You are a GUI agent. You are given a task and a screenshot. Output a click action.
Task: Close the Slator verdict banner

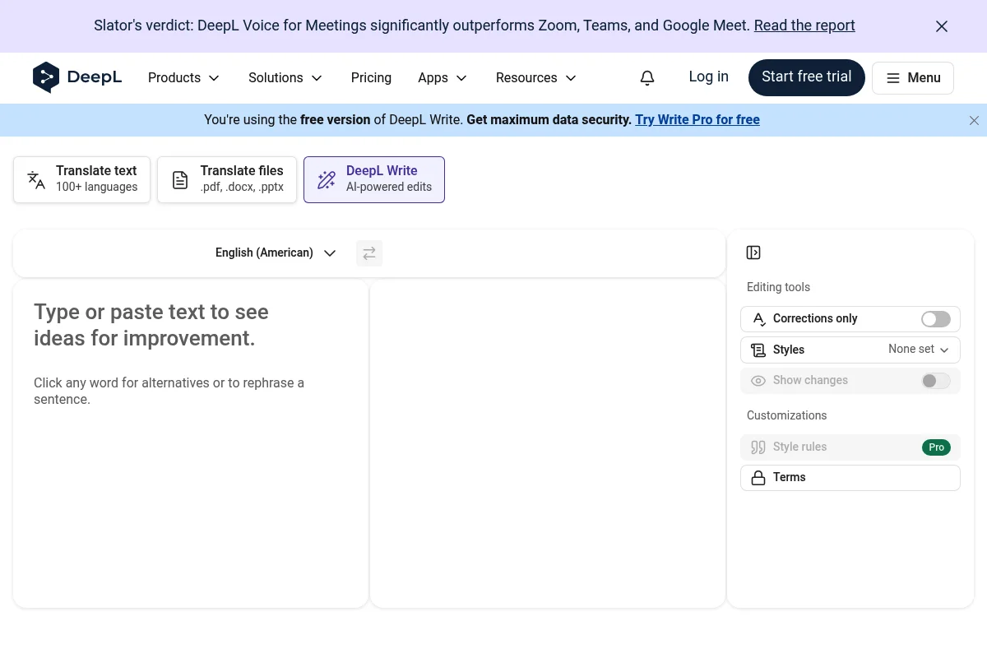point(942,26)
